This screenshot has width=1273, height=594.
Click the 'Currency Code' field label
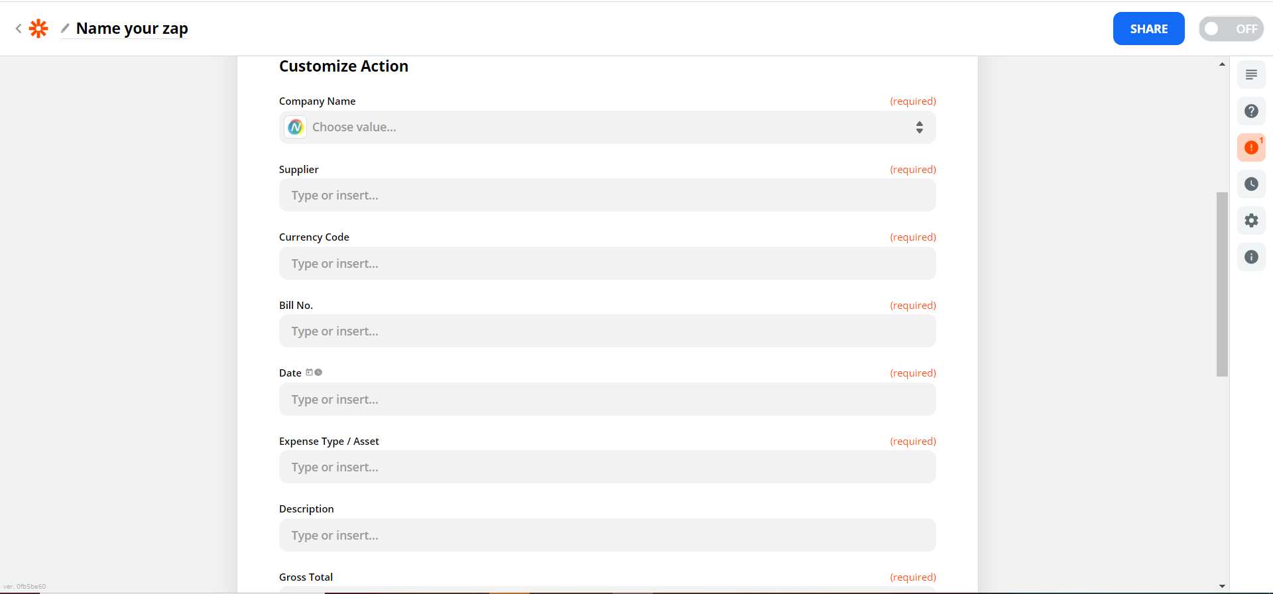[x=314, y=237]
